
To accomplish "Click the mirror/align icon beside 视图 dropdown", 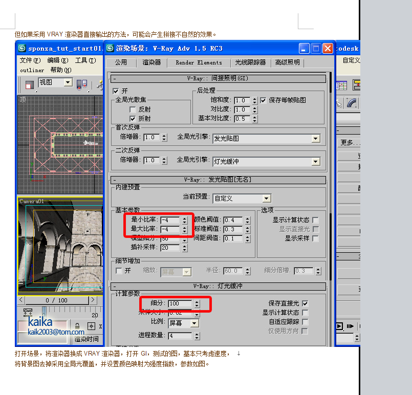I will pos(82,85).
